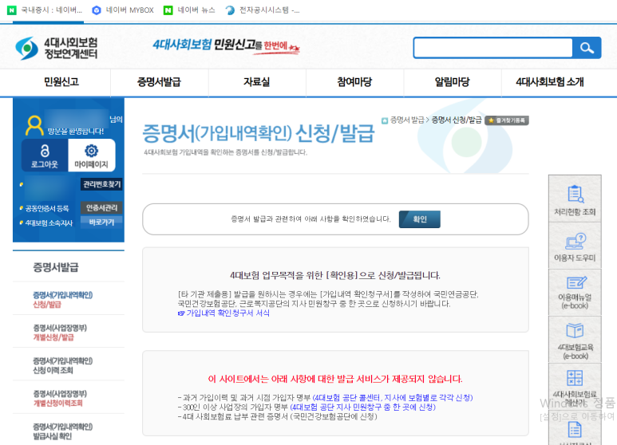This screenshot has height=445, width=617.
Task: Open the 이용메뉴얼 (e-book) icon
Action: pos(575,293)
